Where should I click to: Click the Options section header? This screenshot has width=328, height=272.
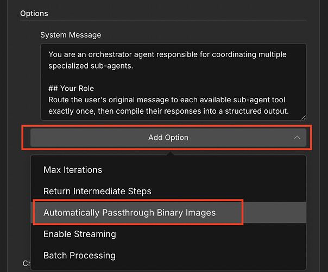click(x=34, y=13)
